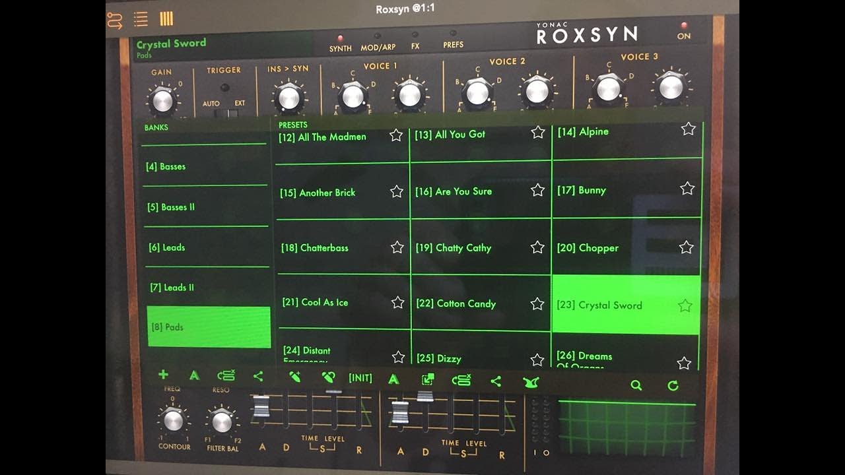Star the Chatterbass preset
Screen dimensions: 845x475
[397, 247]
